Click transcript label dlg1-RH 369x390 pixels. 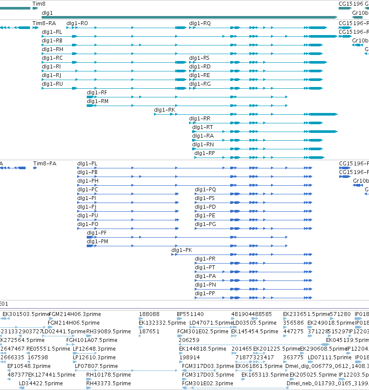tap(52, 49)
